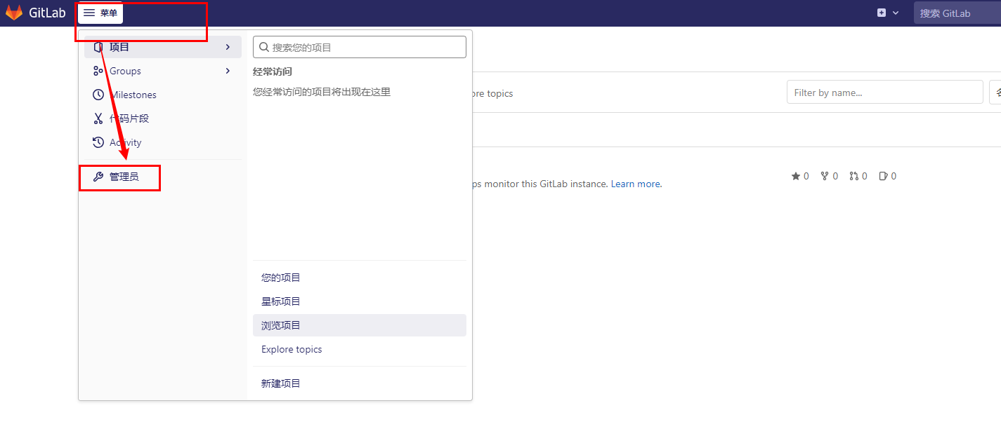Open Explore topics in the menu panel
The width and height of the screenshot is (1001, 429).
[x=360, y=349]
